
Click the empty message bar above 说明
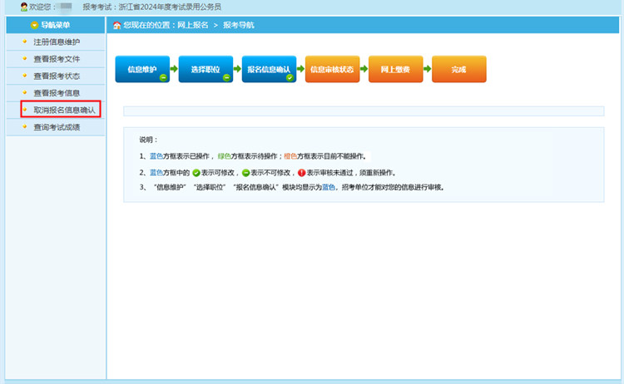point(364,111)
